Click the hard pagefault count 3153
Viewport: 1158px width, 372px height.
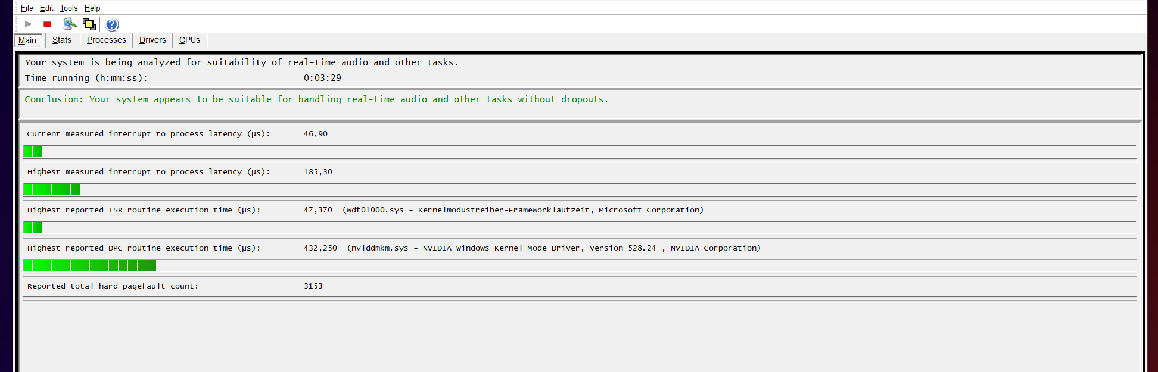(x=313, y=286)
